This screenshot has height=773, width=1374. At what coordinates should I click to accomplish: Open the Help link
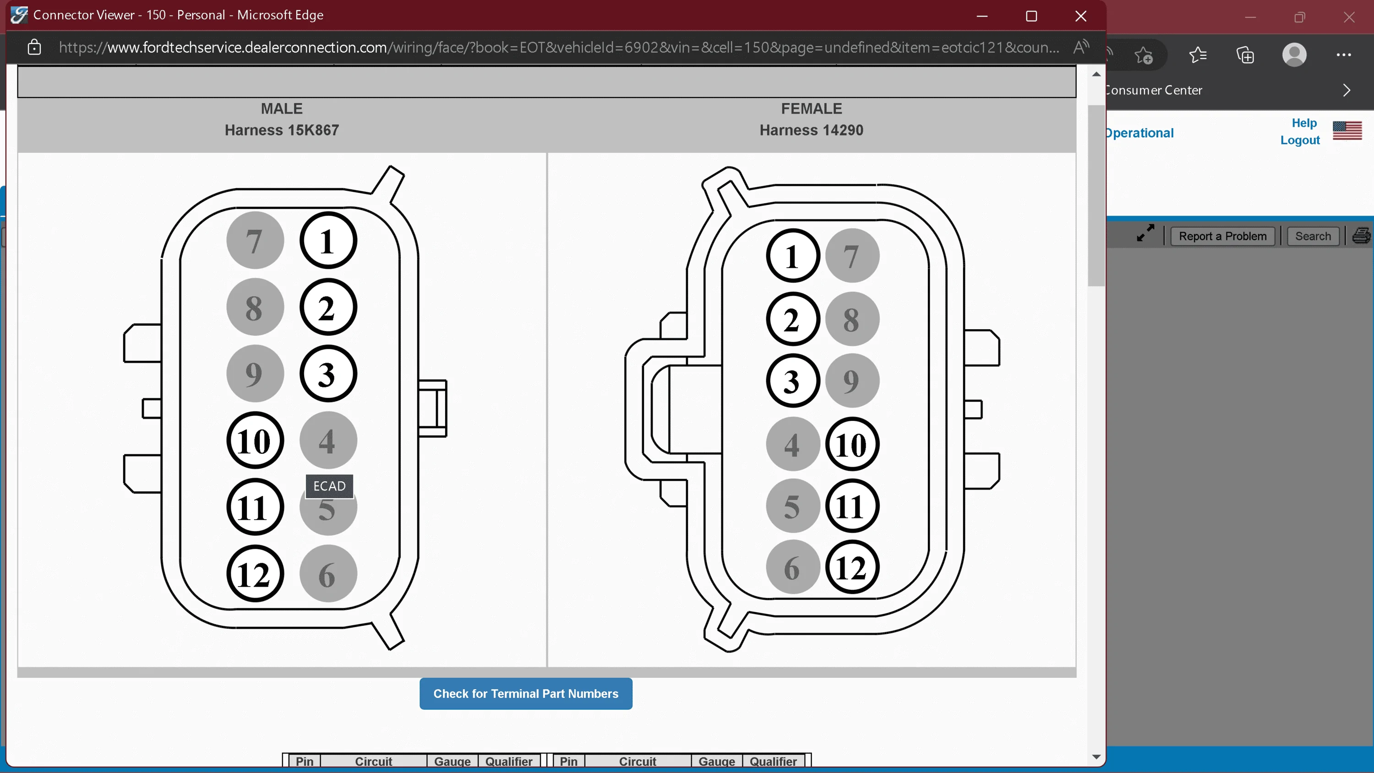coord(1304,123)
